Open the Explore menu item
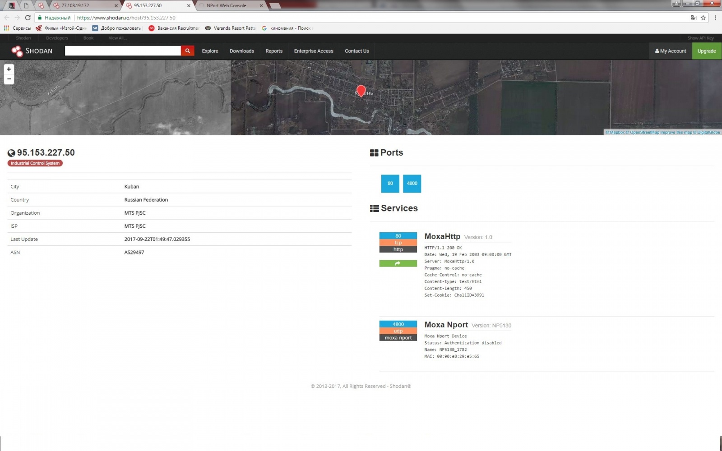Image resolution: width=722 pixels, height=451 pixels. [x=210, y=51]
